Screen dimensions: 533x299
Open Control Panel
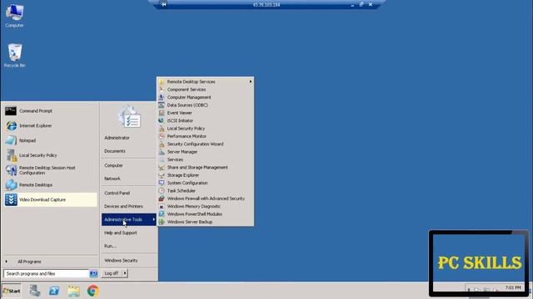[x=117, y=193]
